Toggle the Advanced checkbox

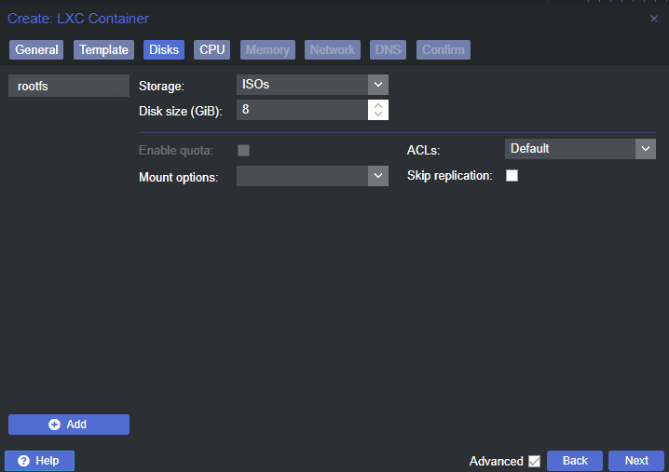pos(534,461)
